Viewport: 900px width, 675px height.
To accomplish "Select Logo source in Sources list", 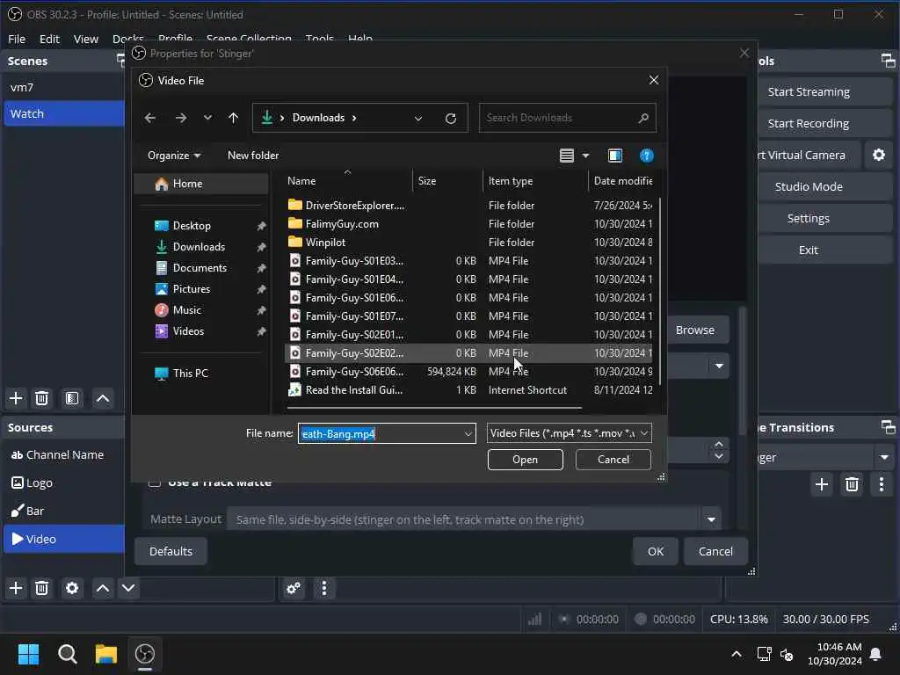I will click(x=63, y=483).
